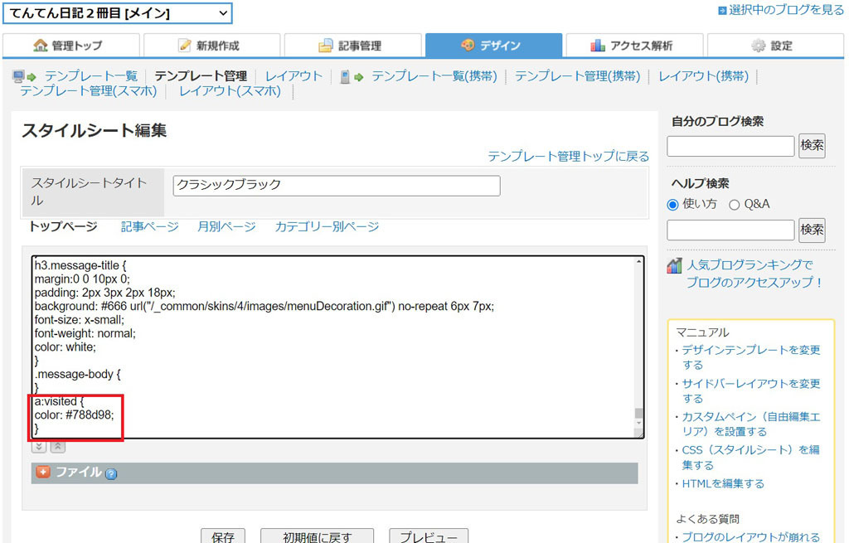This screenshot has height=543, width=849.
Task: Click the 人気ブログランキング chart icon
Action: 674,266
